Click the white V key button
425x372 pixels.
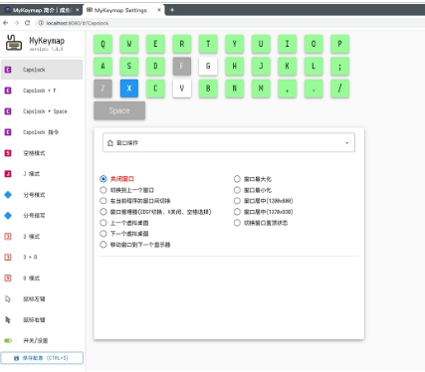(x=182, y=89)
